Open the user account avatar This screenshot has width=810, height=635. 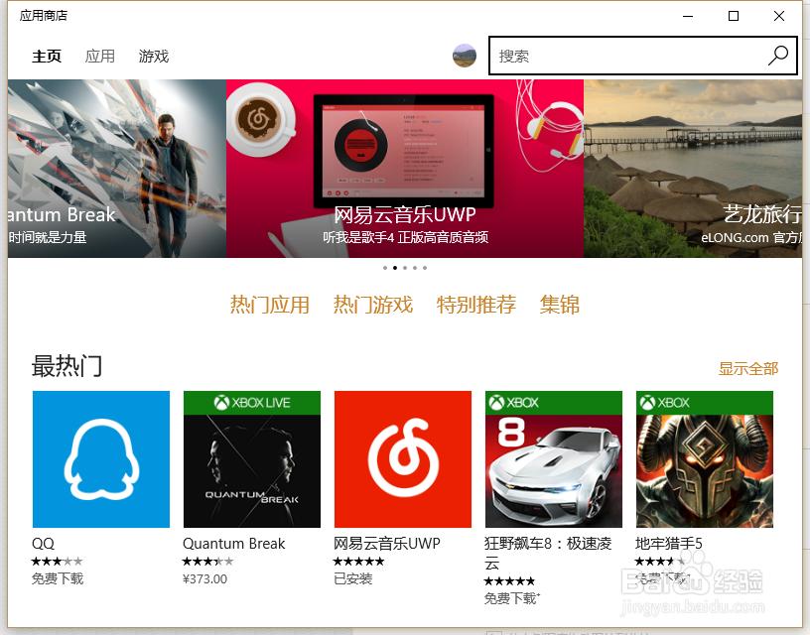[x=465, y=56]
